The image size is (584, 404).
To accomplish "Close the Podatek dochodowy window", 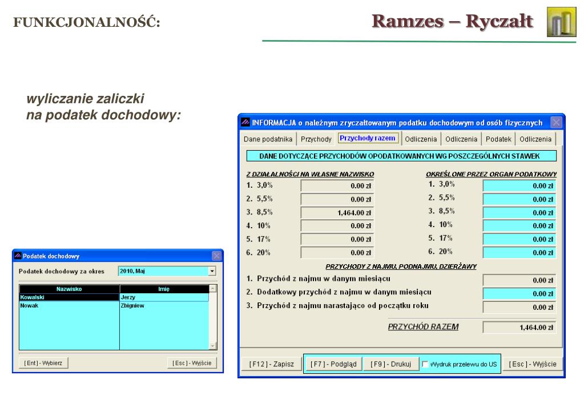I will click(216, 256).
